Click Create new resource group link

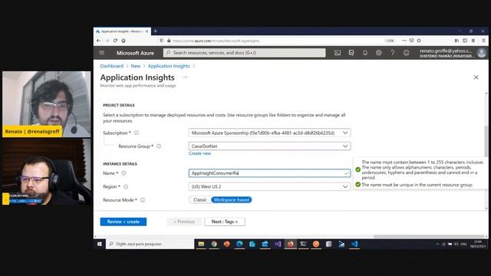click(x=199, y=153)
